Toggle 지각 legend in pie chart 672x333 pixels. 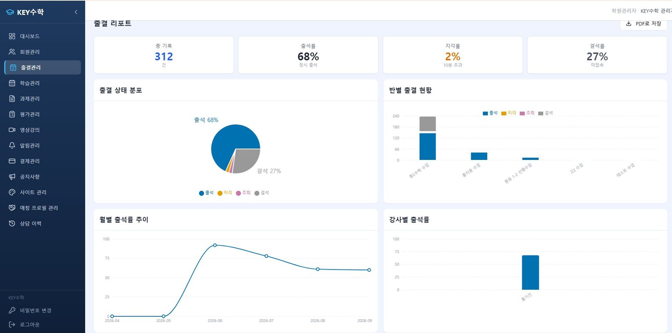pos(225,193)
